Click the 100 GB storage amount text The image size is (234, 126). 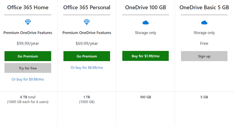point(146,97)
